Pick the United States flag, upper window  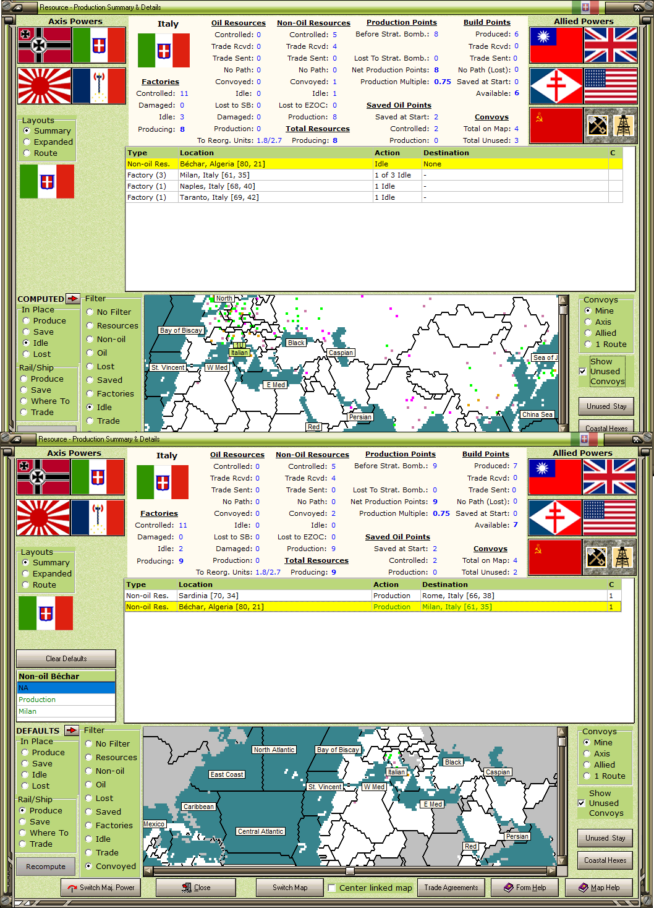coord(611,86)
